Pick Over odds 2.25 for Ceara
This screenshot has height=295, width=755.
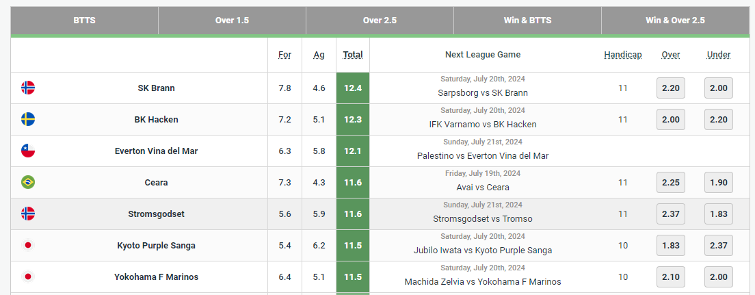point(670,182)
